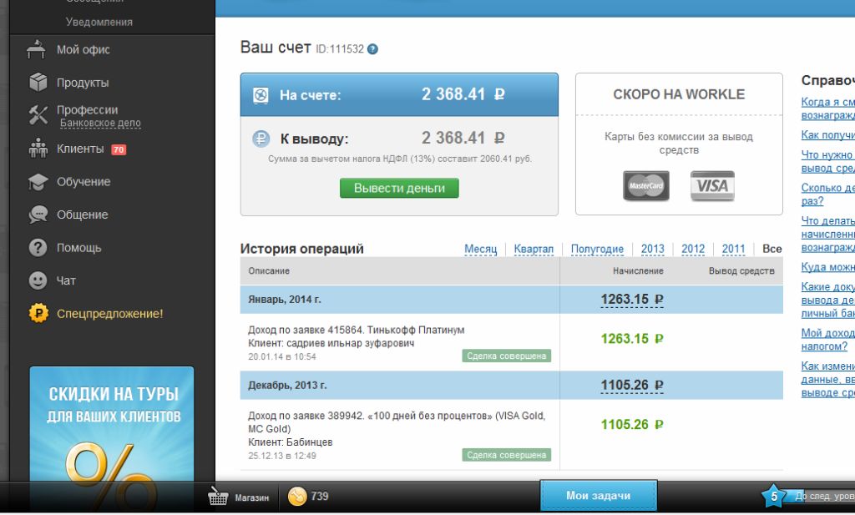
Task: Click text Доход по заявке 415864. Тинькофф Платинум
Action: 356,330
